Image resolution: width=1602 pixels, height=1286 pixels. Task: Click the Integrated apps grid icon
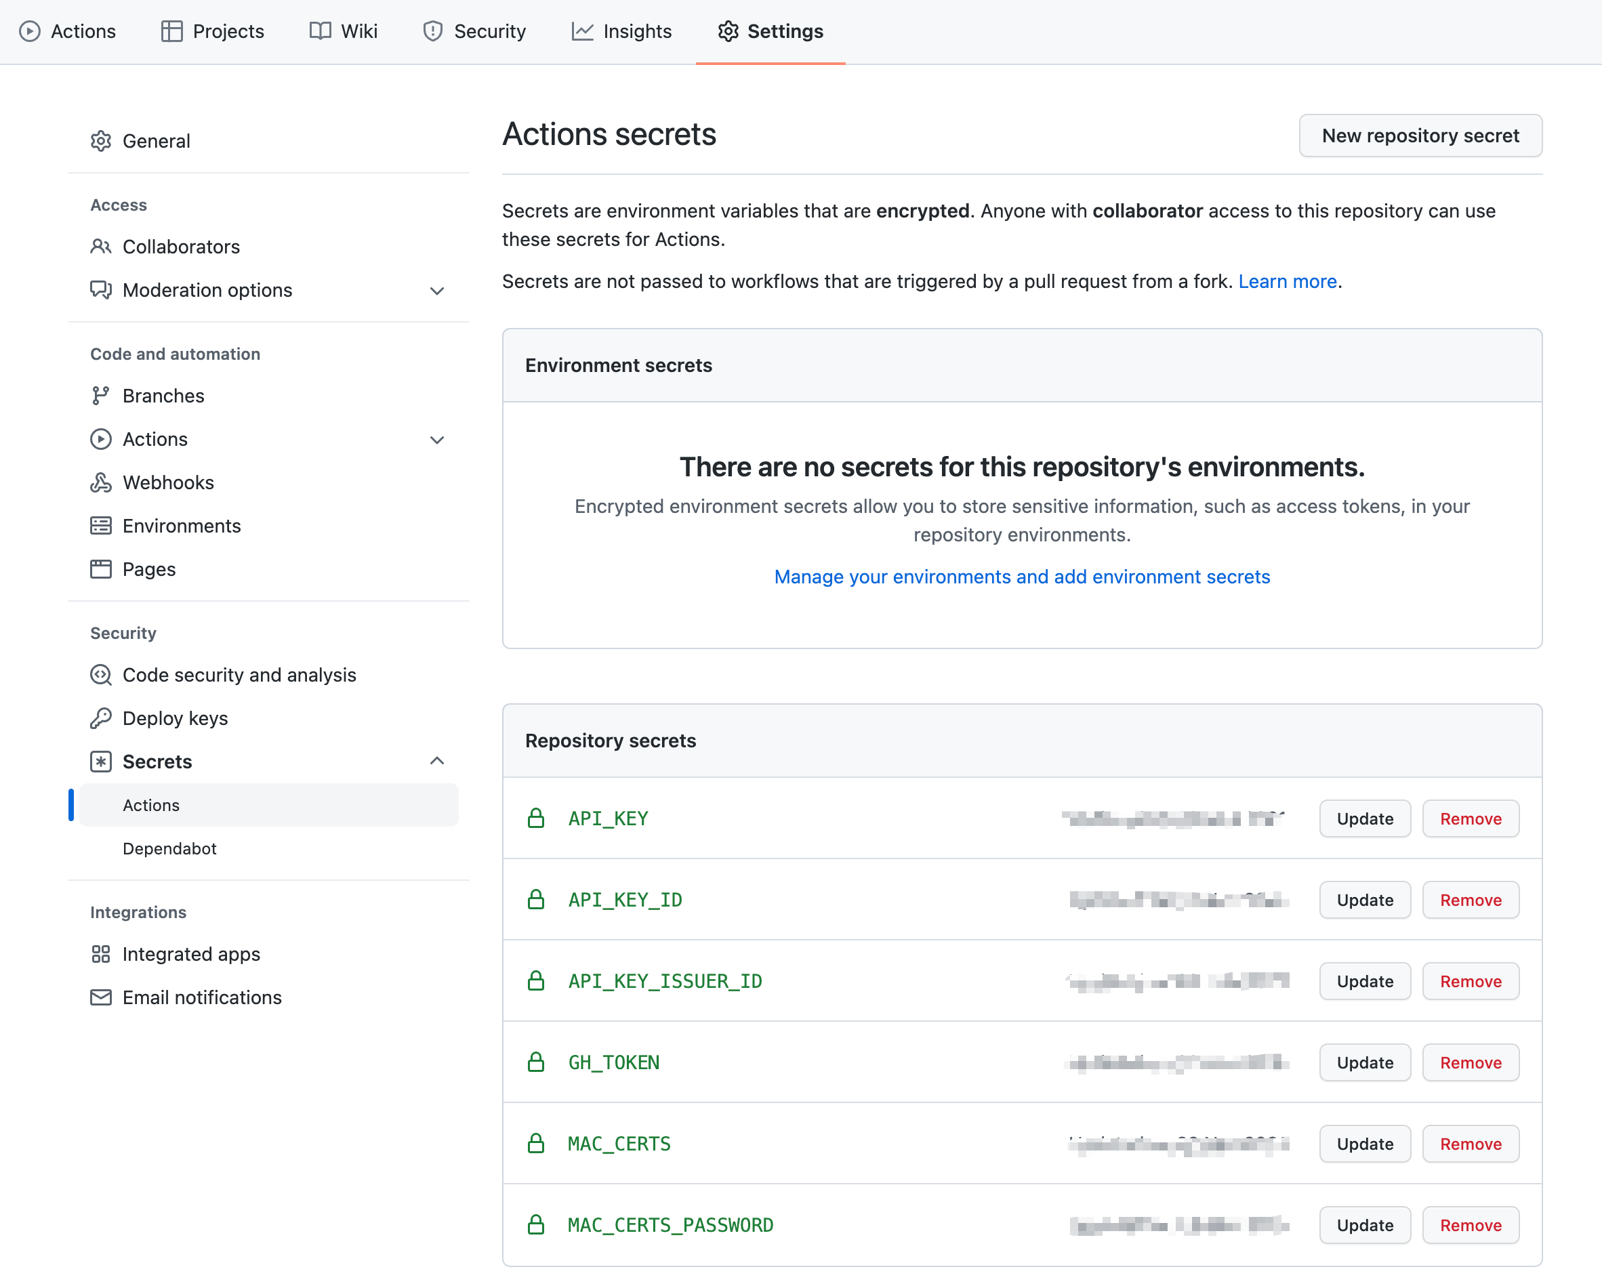pos(101,954)
